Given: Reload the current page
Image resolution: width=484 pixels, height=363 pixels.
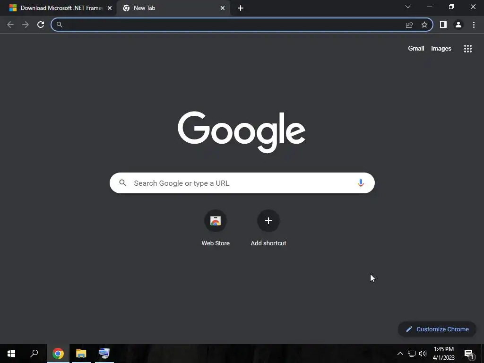Looking at the screenshot, I should click(x=41, y=25).
